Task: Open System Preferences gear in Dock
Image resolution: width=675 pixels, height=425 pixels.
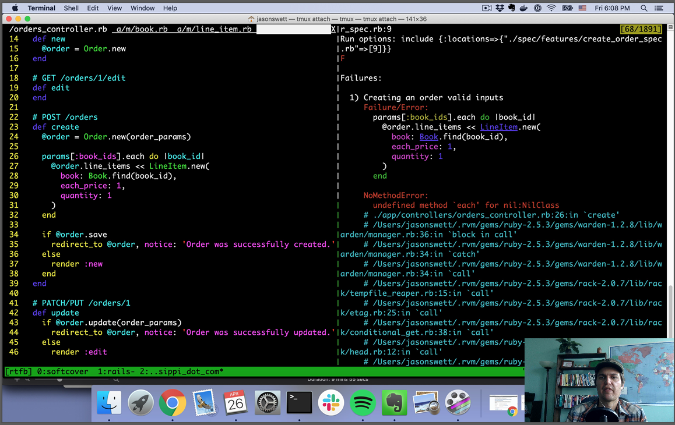Action: 268,403
